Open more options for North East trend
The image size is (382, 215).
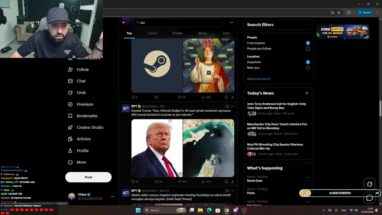pyautogui.click(x=308, y=177)
